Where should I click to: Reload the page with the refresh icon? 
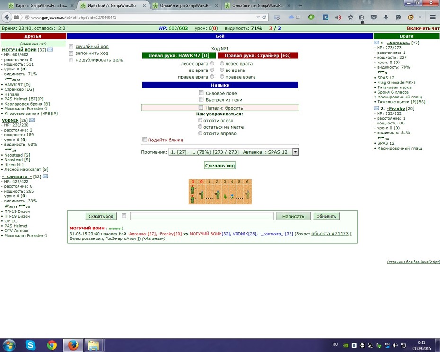[264, 17]
